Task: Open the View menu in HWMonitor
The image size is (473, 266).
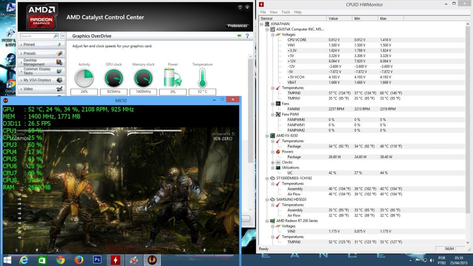Action: [274, 12]
